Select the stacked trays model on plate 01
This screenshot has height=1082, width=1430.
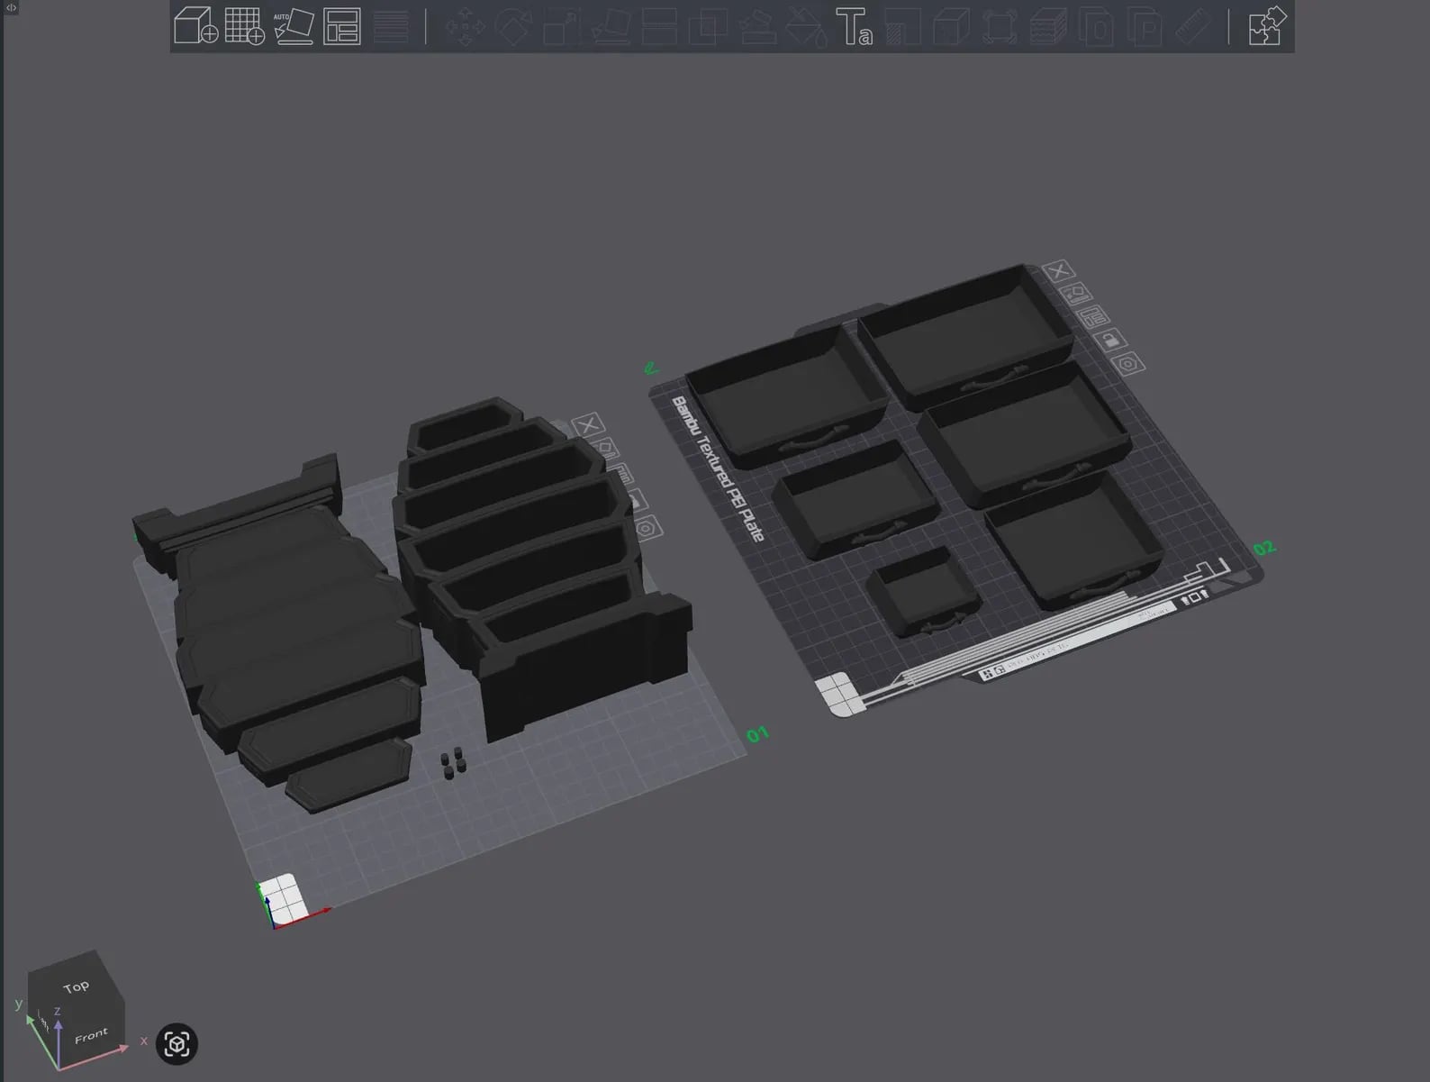coord(540,559)
